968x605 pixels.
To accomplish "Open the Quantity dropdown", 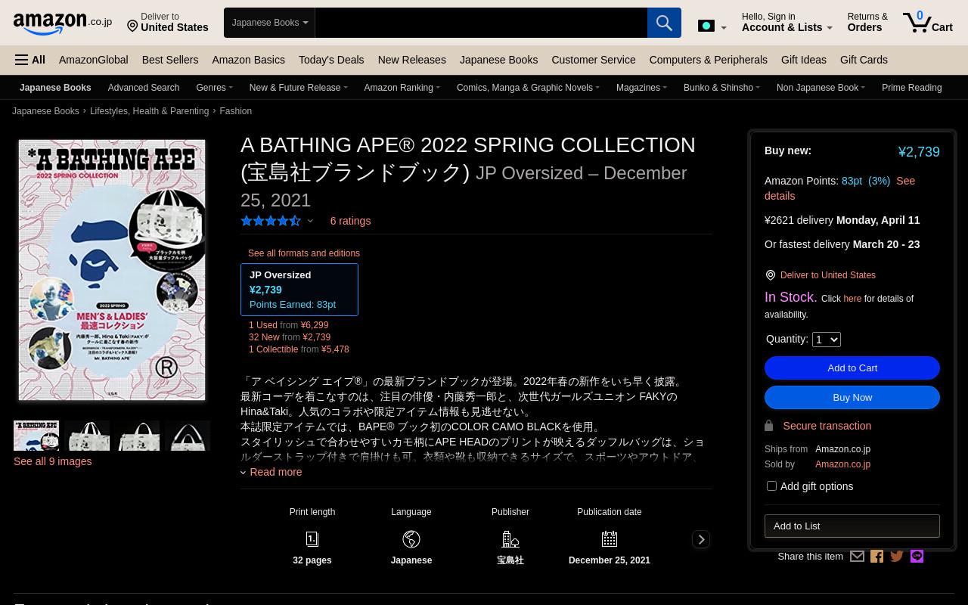I will [826, 340].
